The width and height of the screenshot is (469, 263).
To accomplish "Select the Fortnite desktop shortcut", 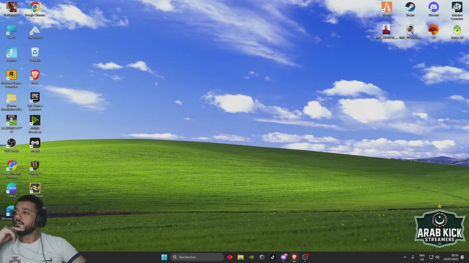I will coord(11,54).
